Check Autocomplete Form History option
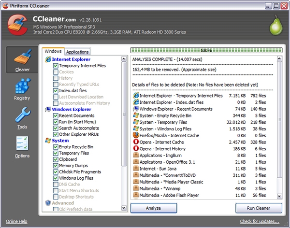Image resolution: width=290 pixels, height=228 pixels. click(56, 103)
